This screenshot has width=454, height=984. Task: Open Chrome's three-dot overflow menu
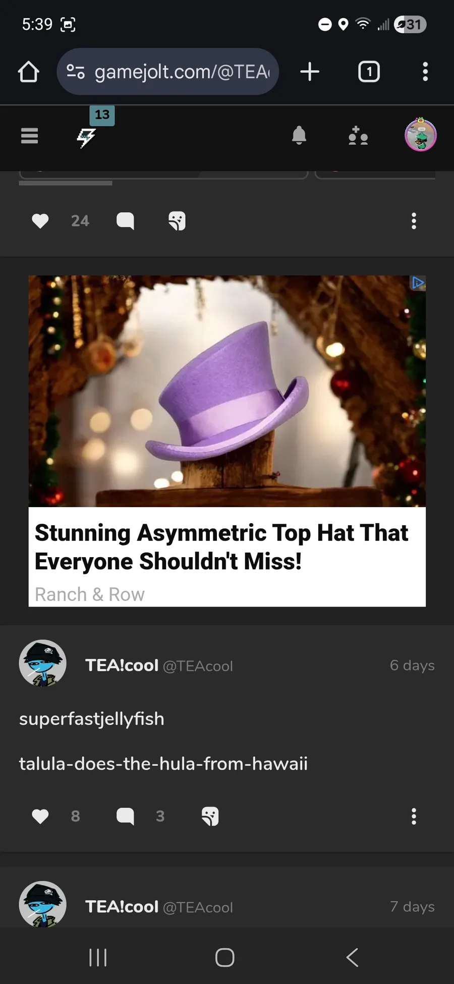425,72
